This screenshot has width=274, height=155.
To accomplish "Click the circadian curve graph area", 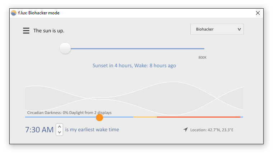I will (x=134, y=98).
